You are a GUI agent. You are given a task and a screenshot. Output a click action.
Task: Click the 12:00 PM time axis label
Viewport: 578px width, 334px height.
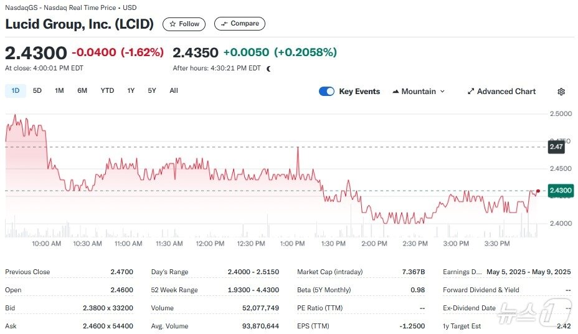(210, 244)
